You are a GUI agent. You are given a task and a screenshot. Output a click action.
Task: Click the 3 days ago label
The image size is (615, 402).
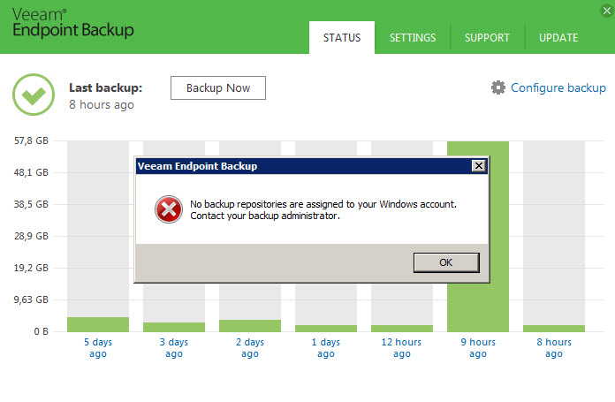pos(174,348)
